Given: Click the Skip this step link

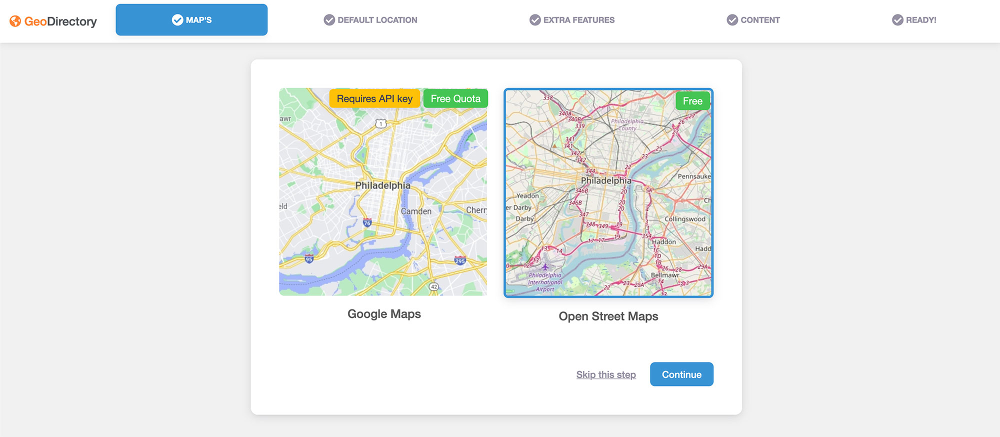Looking at the screenshot, I should click(606, 374).
